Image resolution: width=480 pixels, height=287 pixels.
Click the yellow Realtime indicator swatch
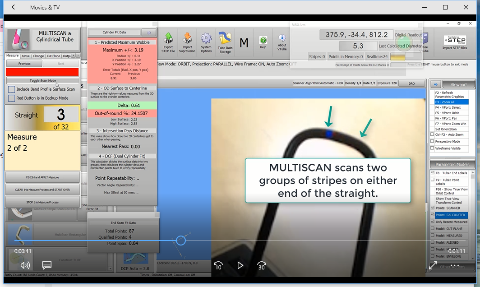397,57
